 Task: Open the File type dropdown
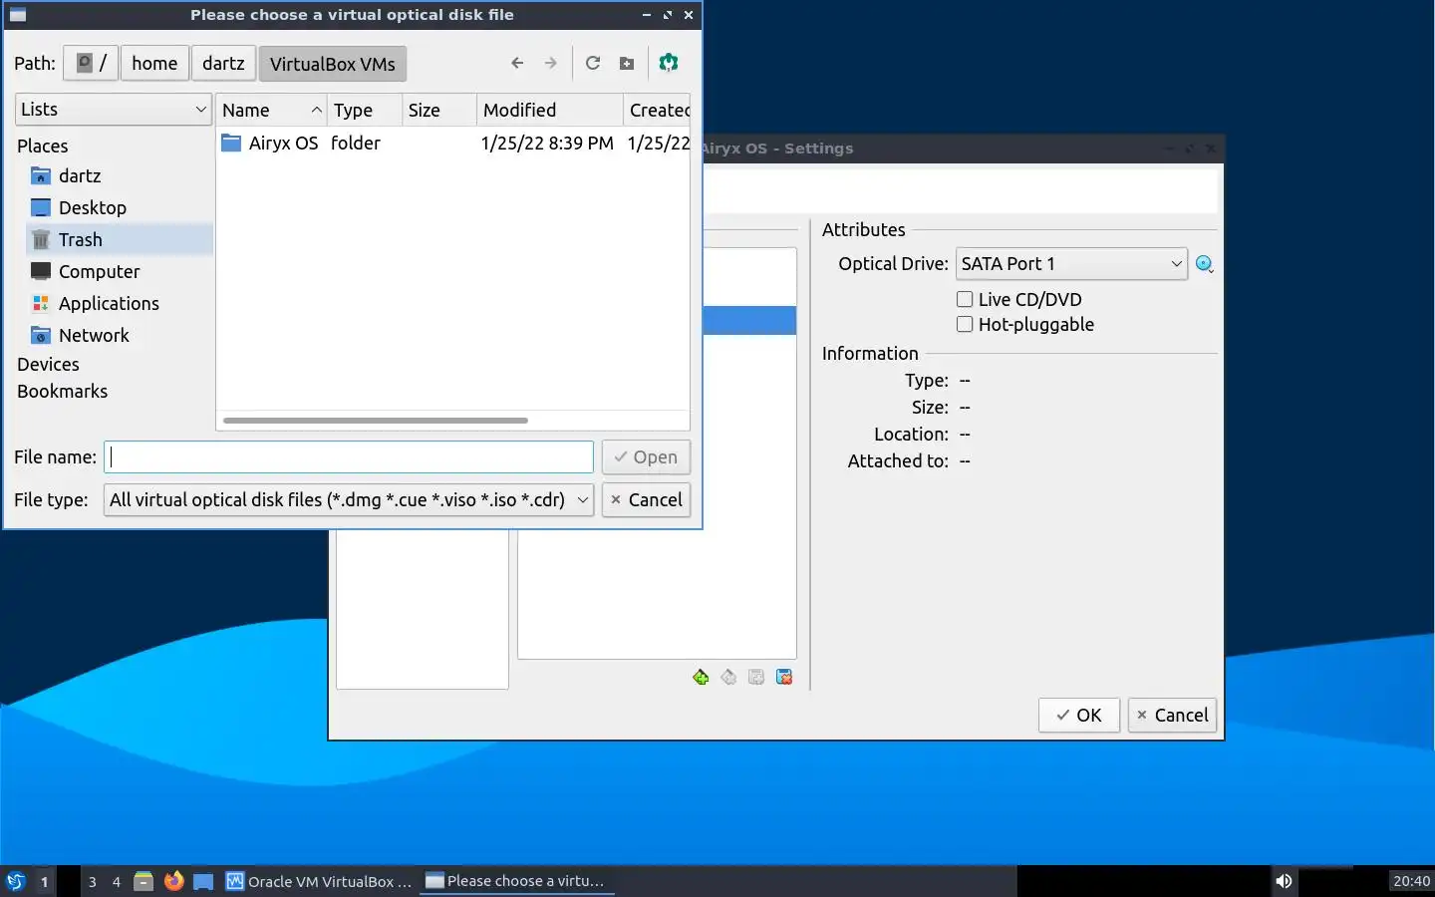click(349, 500)
